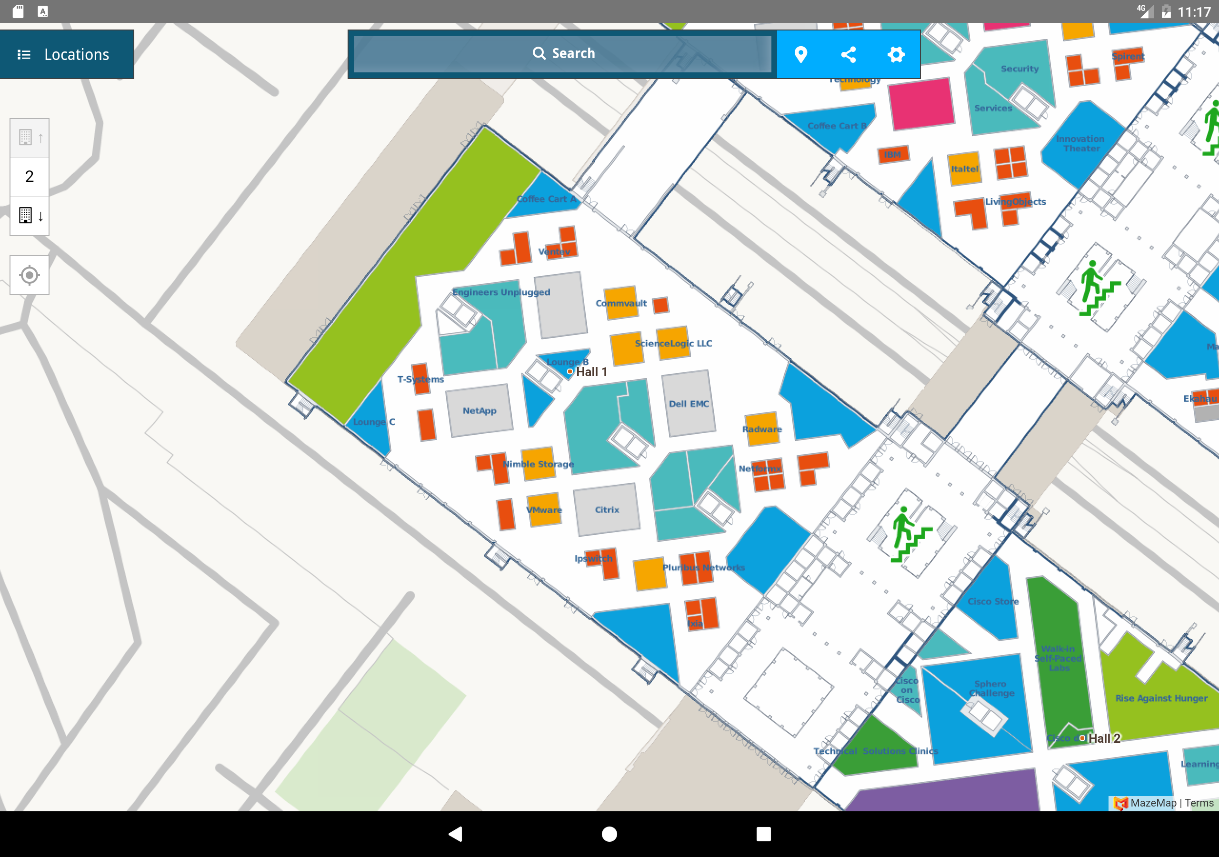Tap stairs icon in central corridor
This screenshot has width=1219, height=857.
910,534
